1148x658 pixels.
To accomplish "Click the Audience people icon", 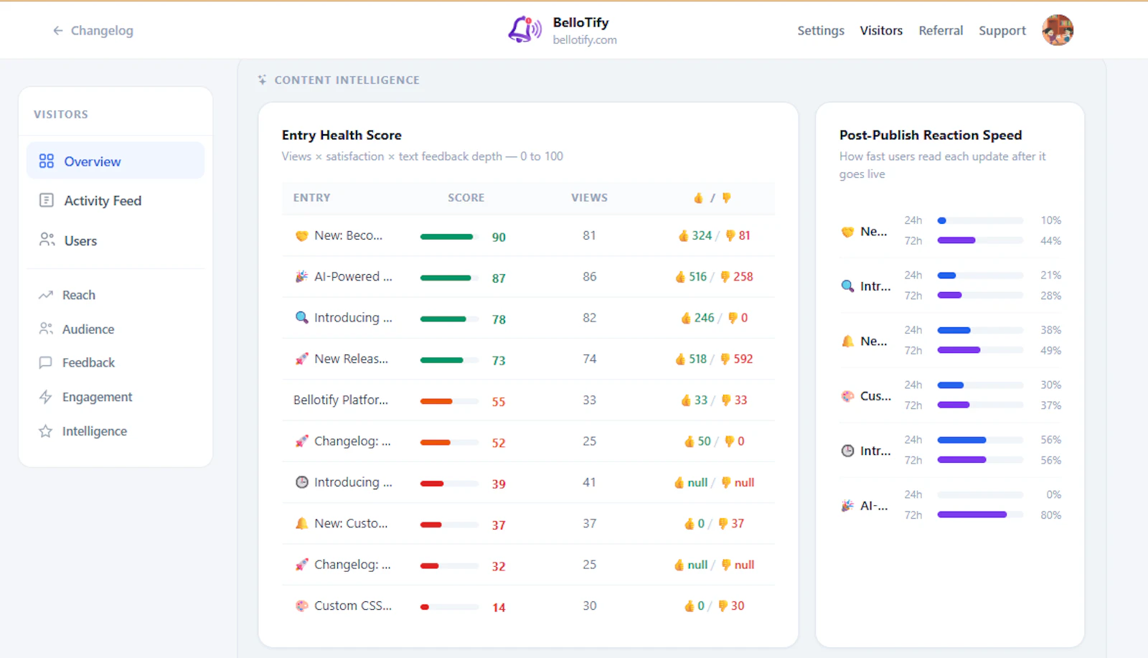I will (x=46, y=329).
